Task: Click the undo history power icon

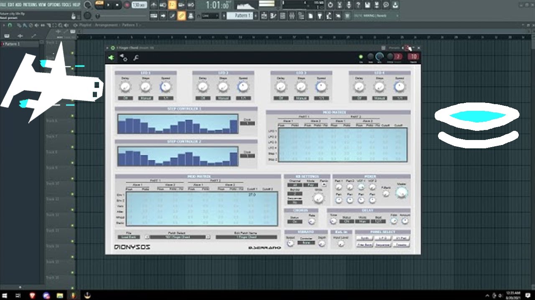Action: (331, 5)
